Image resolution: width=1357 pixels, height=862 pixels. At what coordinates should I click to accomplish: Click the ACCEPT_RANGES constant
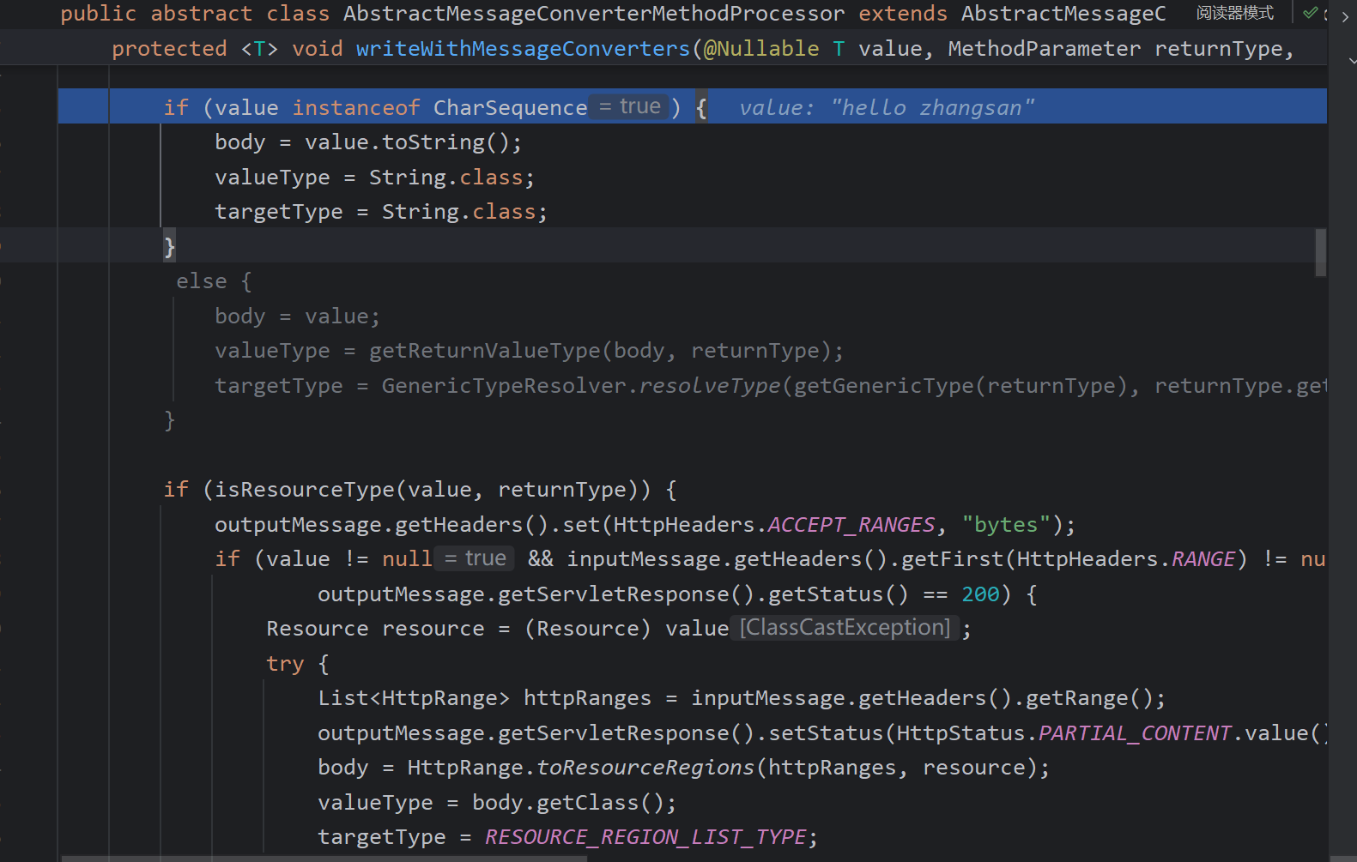[x=851, y=525]
